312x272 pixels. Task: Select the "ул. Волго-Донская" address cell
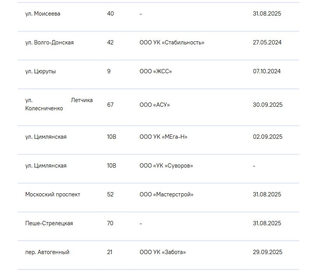(x=49, y=42)
